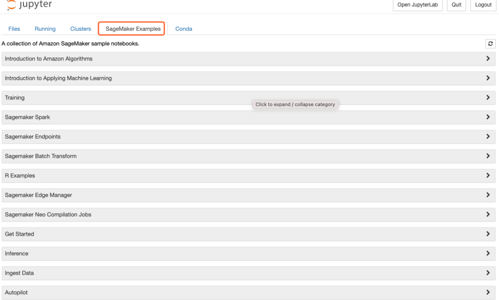Click the 'Training' category label
Screen dimensions: 499x300
coord(15,98)
